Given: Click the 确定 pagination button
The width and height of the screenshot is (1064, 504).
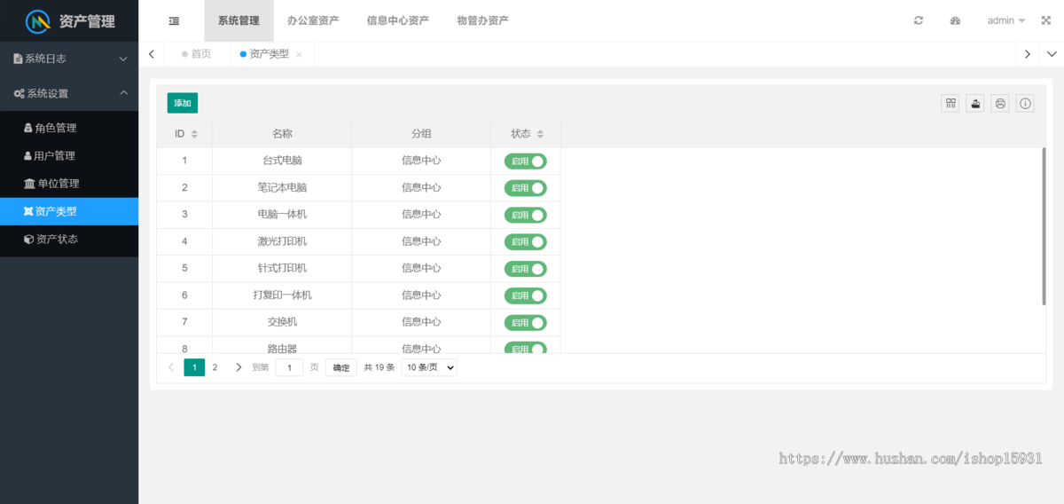Looking at the screenshot, I should click(x=341, y=367).
